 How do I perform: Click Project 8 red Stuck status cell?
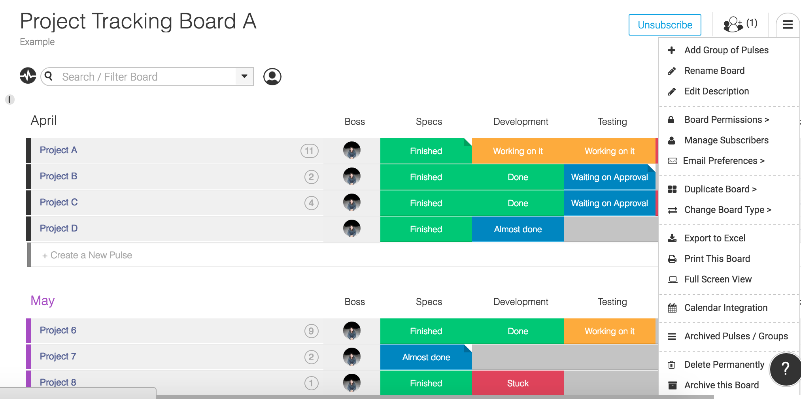518,383
